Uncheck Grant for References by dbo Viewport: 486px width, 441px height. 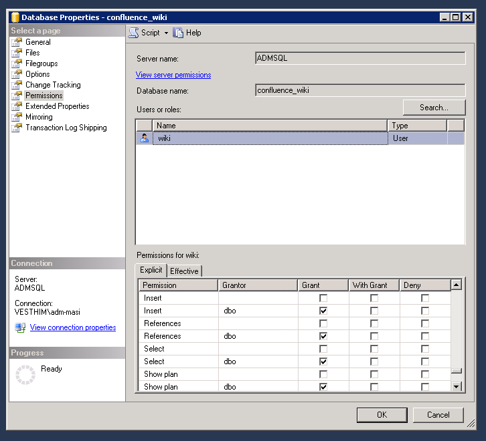point(323,336)
